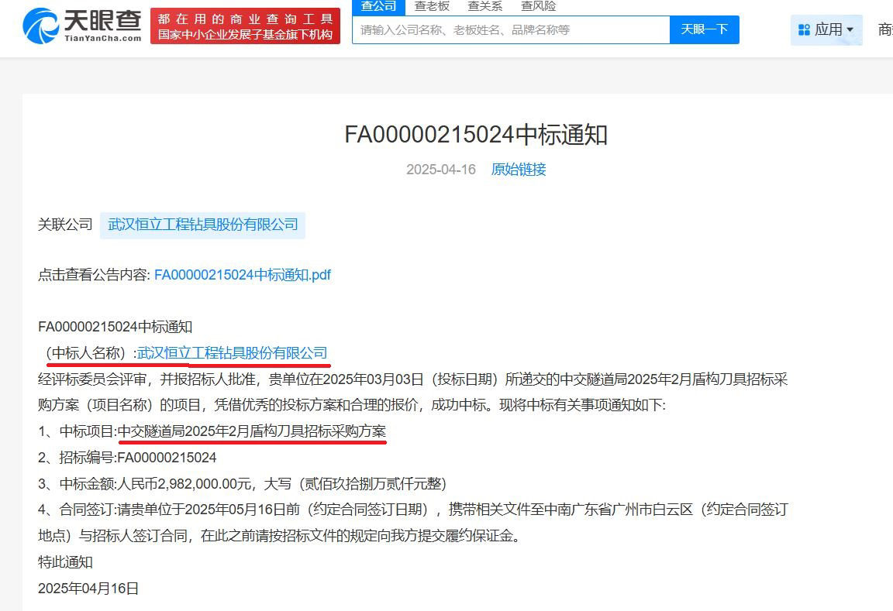Click the winning bidder company link after 中标人名称
This screenshot has height=611, width=893.
tap(233, 352)
